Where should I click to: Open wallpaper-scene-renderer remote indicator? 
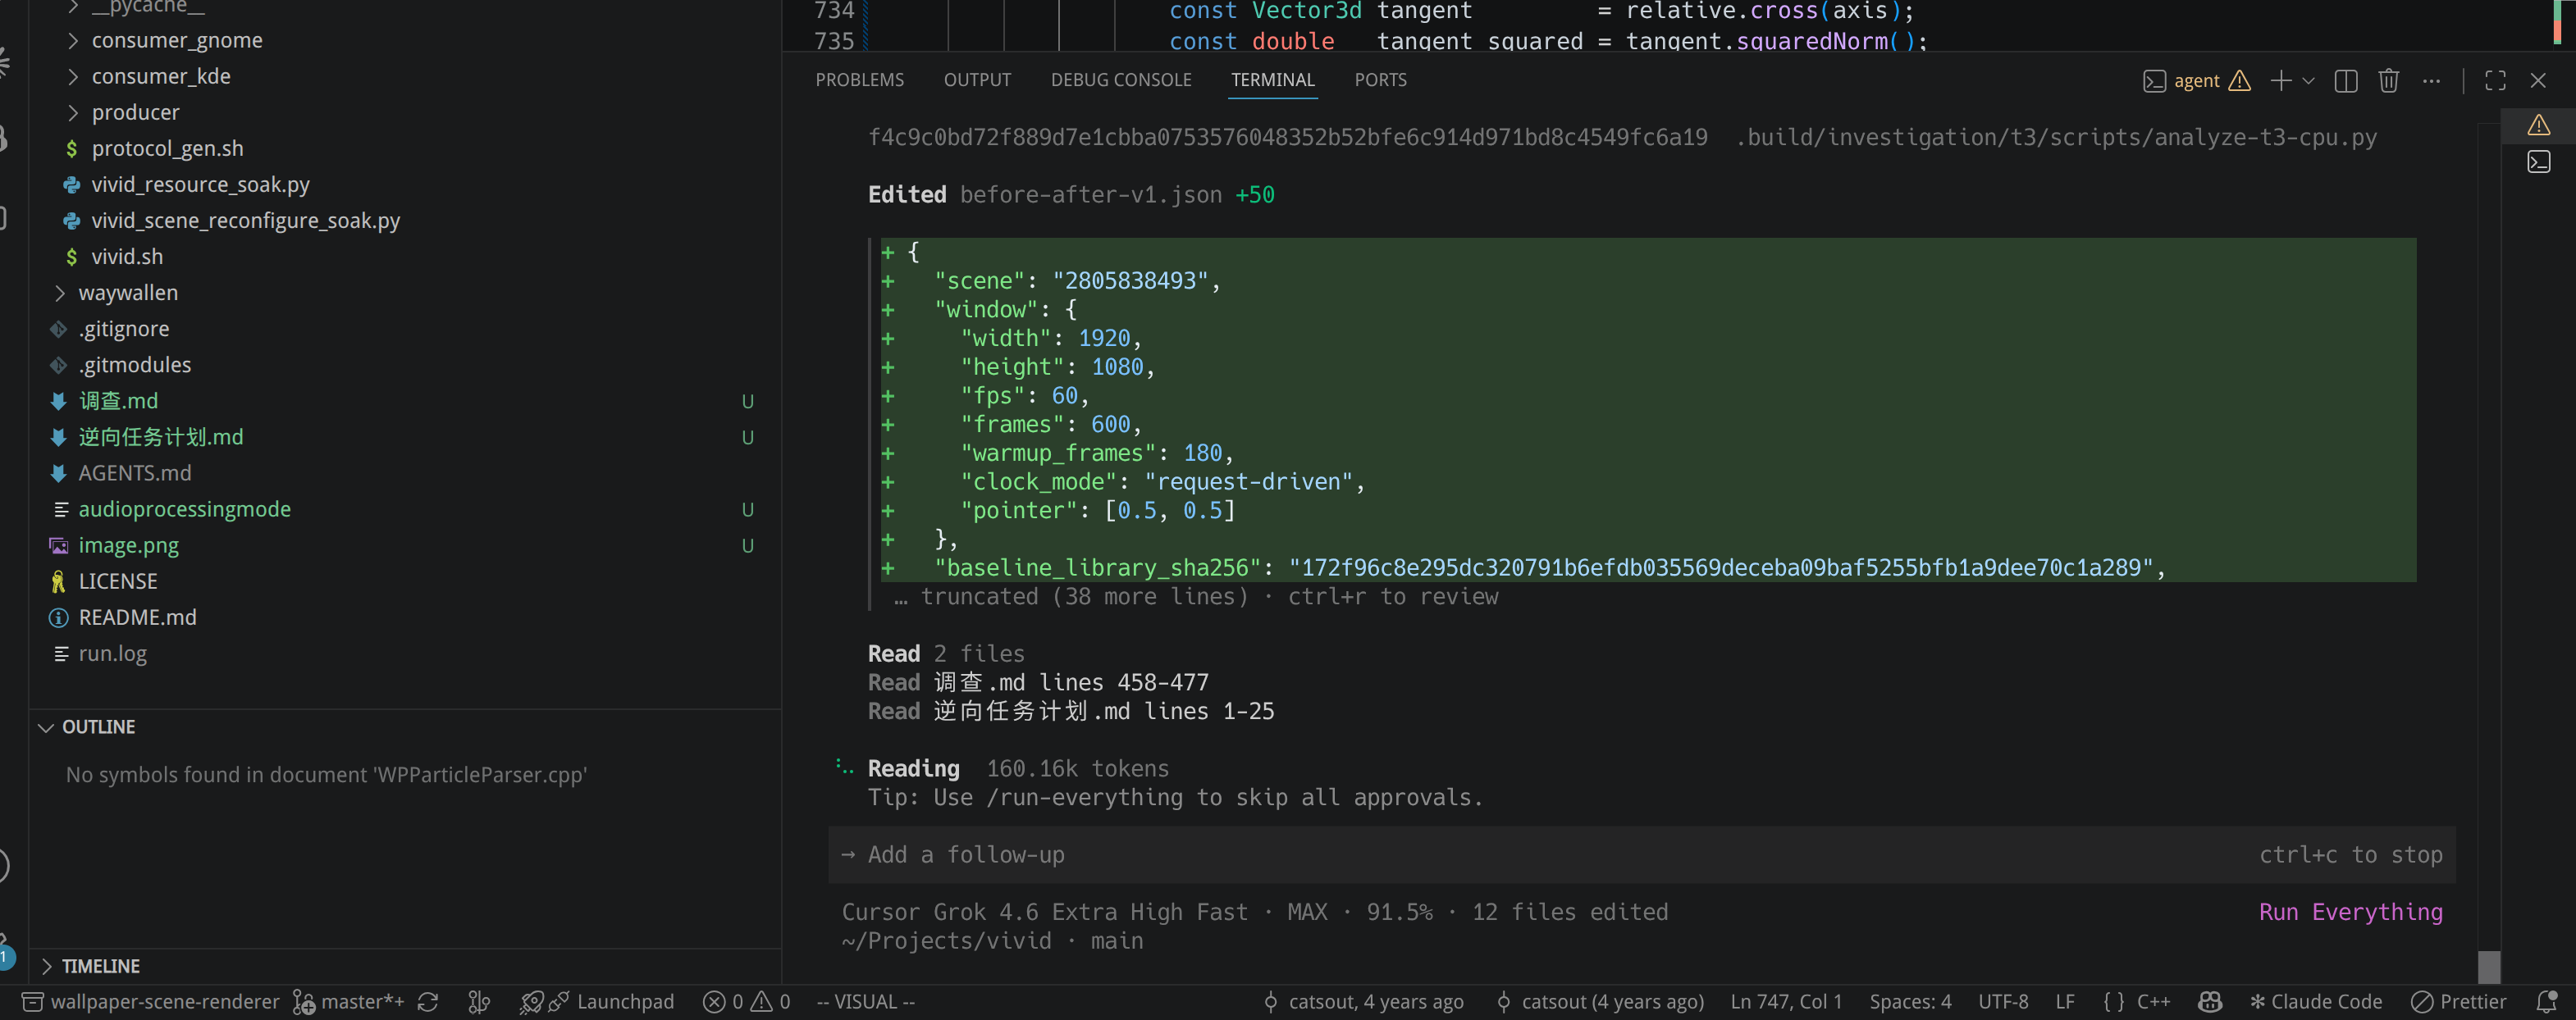[x=151, y=1002]
